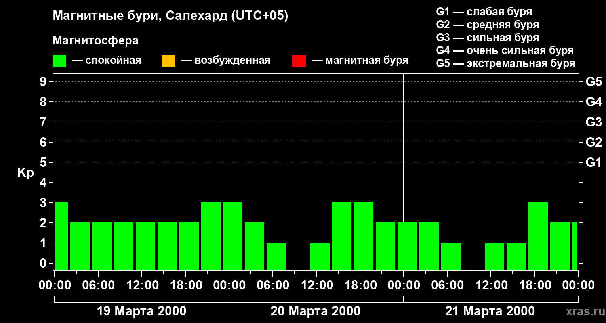
Task: Click the '12:00' tick label above 19 Марта
Action: coord(142,285)
